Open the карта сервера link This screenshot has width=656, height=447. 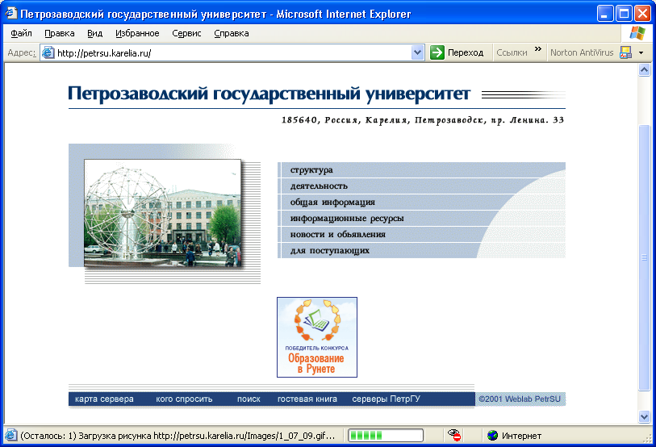point(104,399)
